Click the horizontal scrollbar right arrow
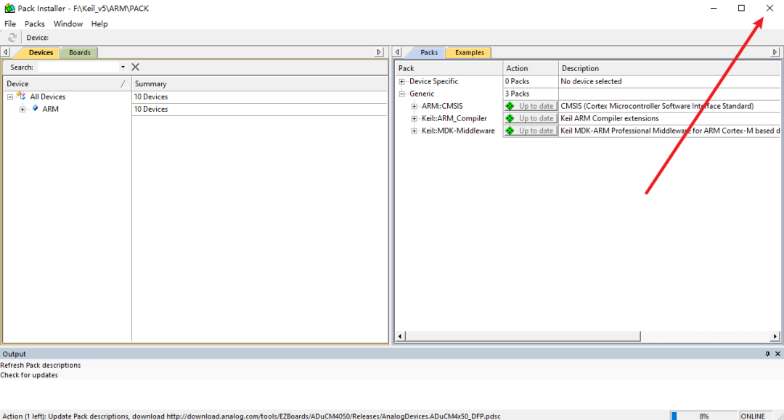This screenshot has width=784, height=420. pos(775,336)
